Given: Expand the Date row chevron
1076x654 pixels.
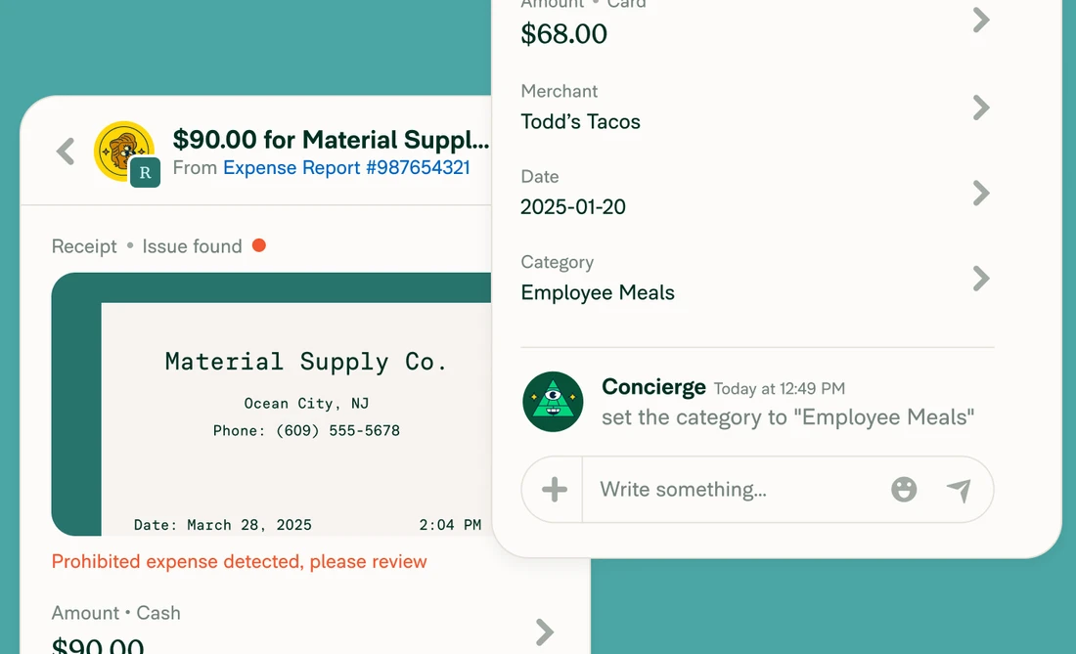Looking at the screenshot, I should point(980,193).
